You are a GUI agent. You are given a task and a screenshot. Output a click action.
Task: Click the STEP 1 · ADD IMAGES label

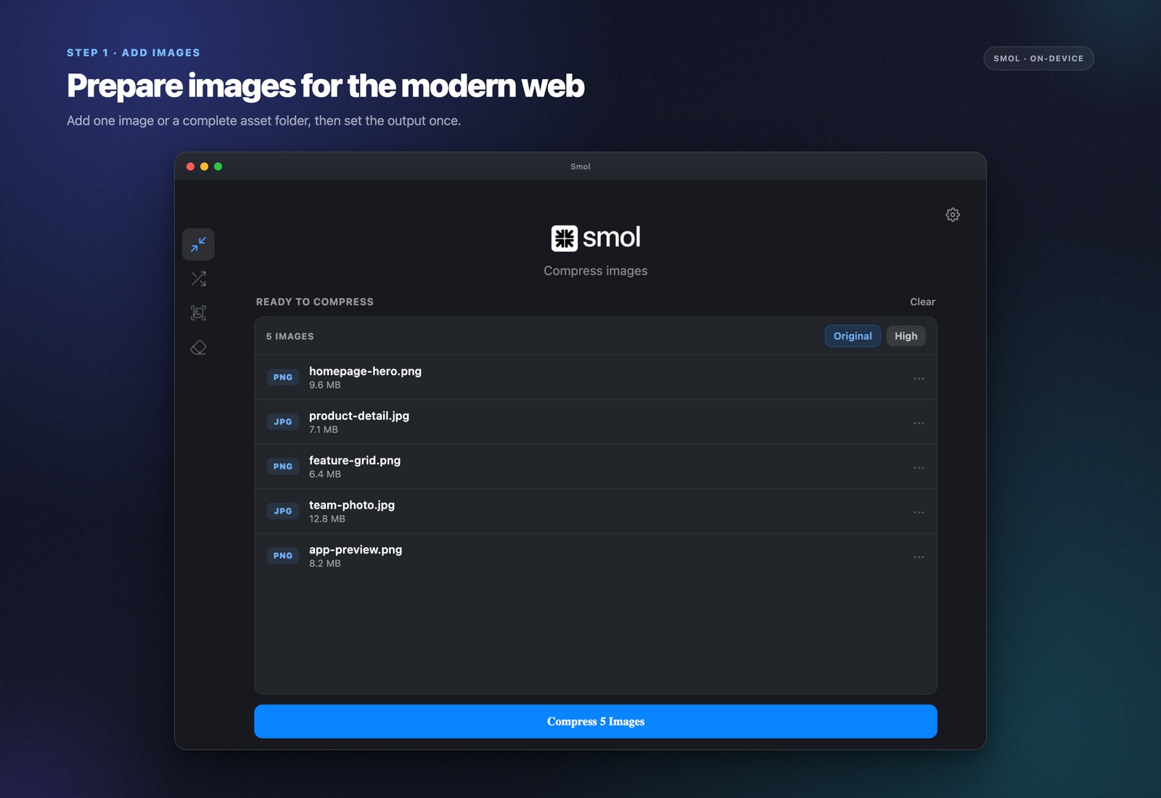[x=134, y=53]
